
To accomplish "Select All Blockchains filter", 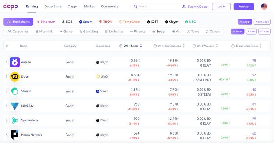I will pos(18,22).
